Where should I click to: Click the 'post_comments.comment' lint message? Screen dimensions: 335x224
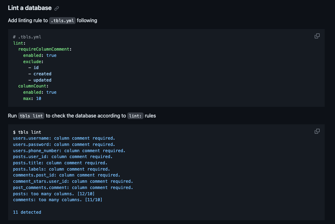(x=73, y=187)
